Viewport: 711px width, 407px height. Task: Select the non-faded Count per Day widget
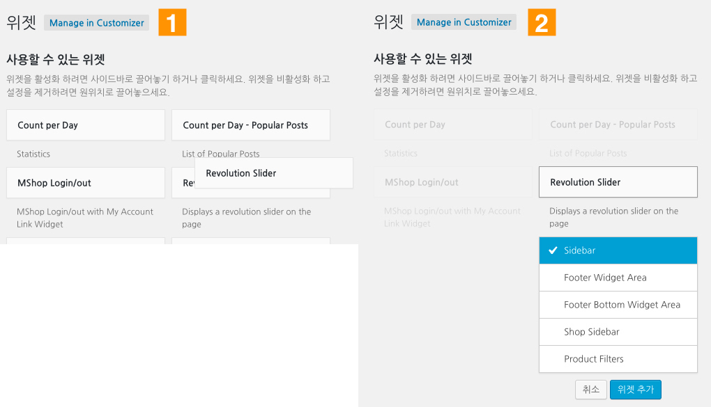pos(86,125)
